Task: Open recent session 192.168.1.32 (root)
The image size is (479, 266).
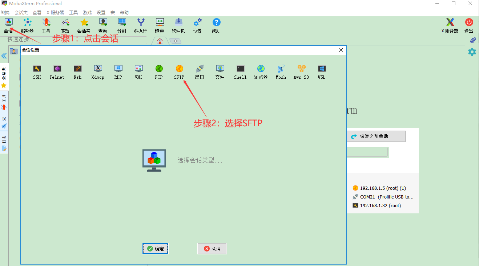Action: coord(380,205)
